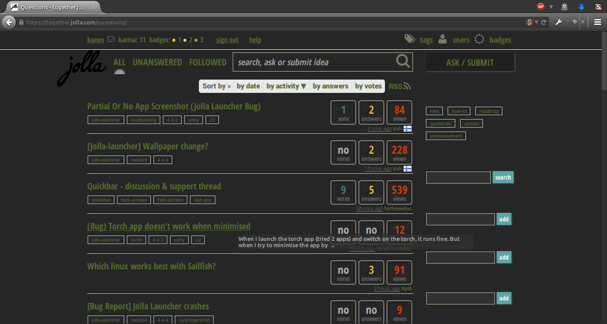Open the search engine dropdown in address bar
607x324 pixels.
coord(536,22)
